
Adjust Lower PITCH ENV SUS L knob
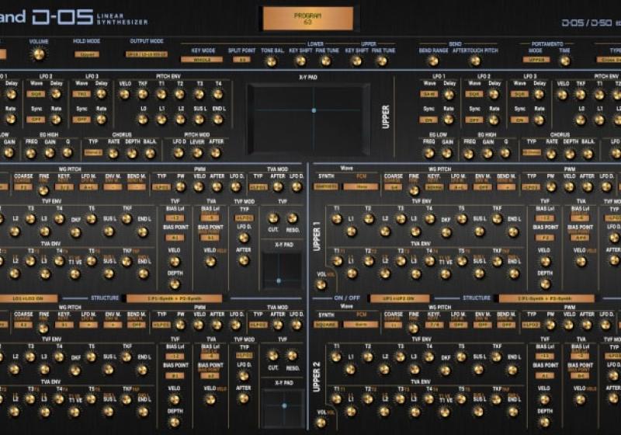[x=199, y=120]
